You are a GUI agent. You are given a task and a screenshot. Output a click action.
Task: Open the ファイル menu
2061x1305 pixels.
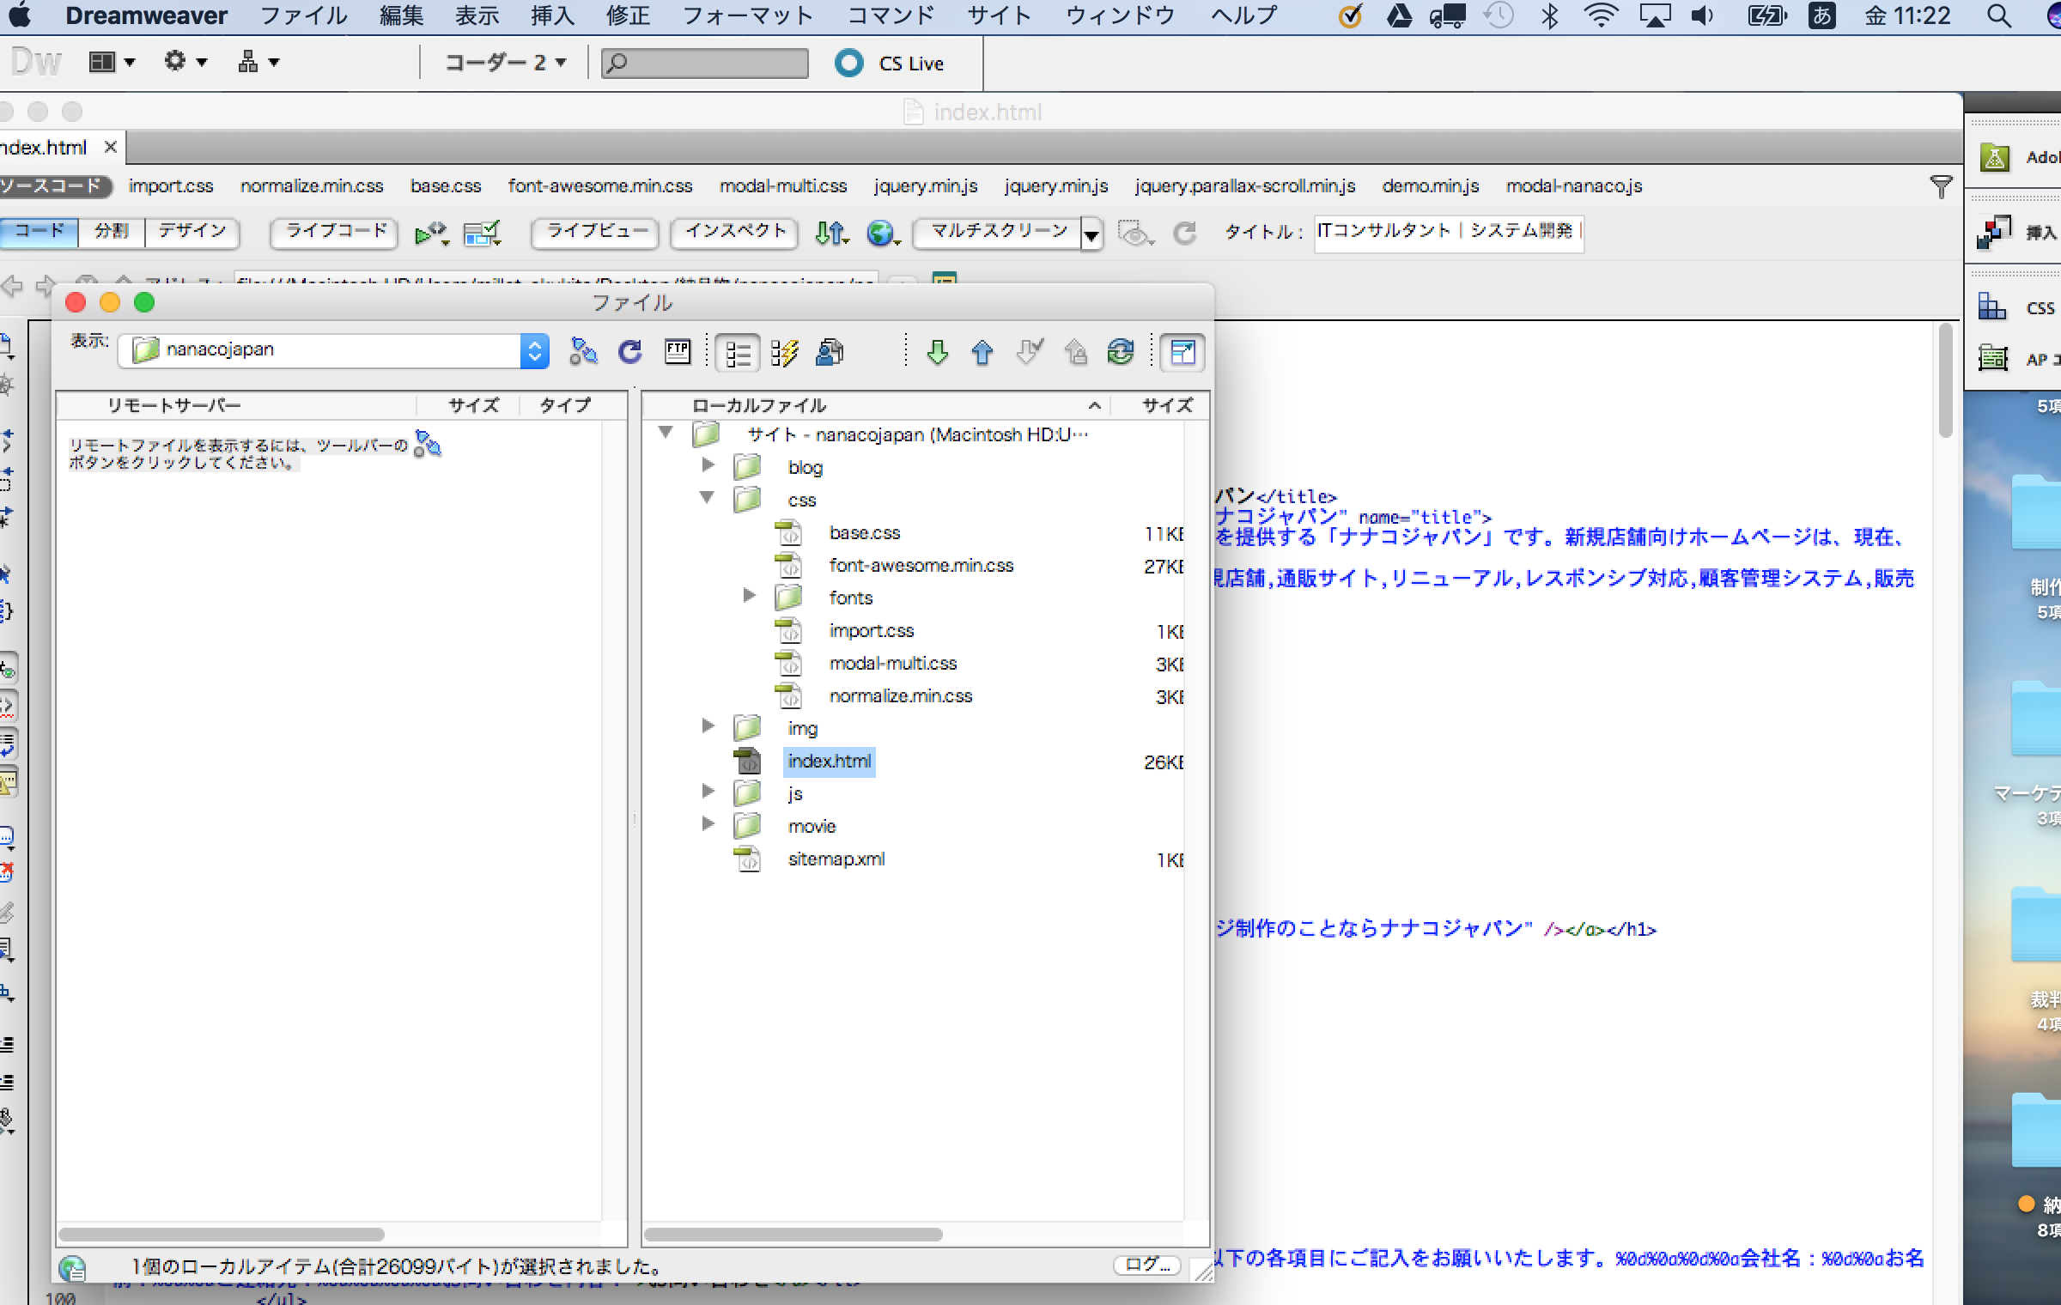(303, 15)
